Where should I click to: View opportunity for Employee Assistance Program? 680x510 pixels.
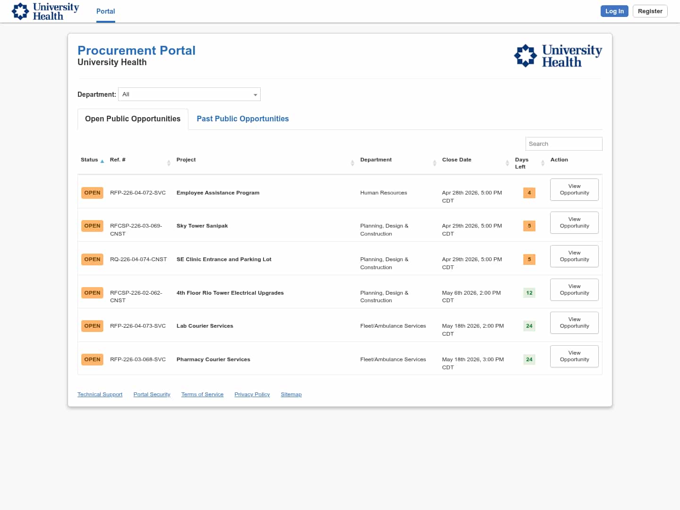tap(574, 190)
